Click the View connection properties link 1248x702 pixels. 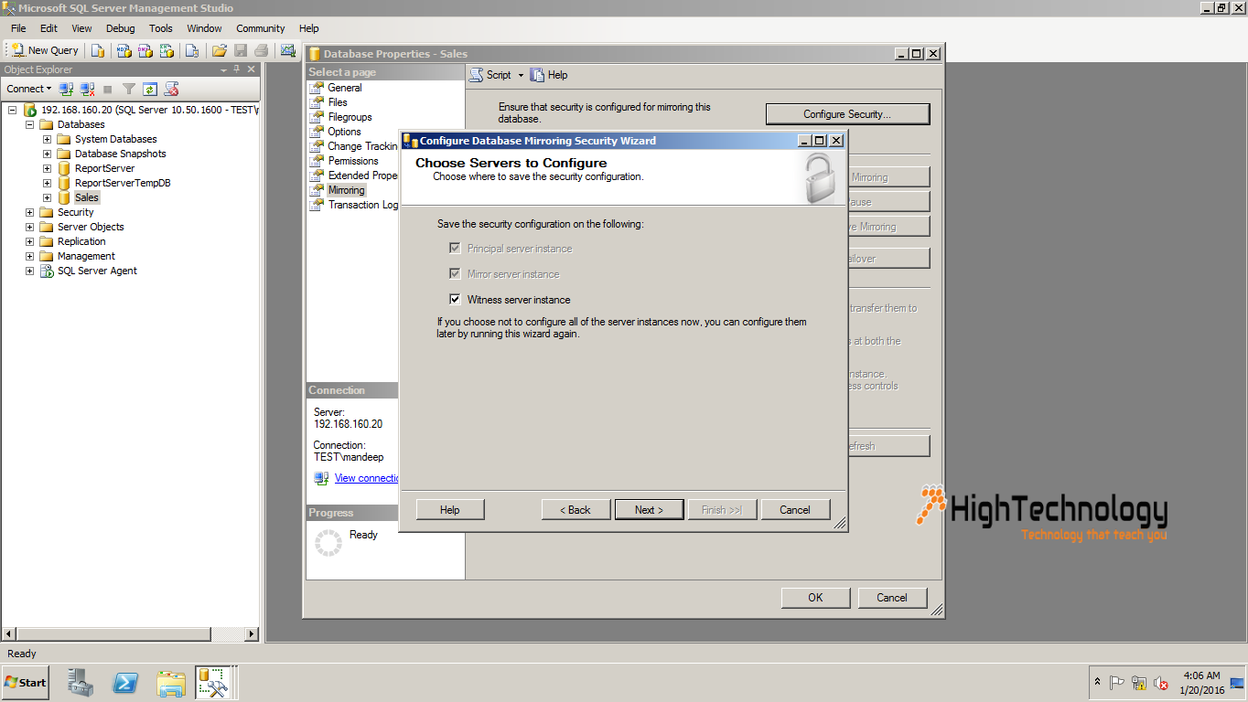coord(366,478)
